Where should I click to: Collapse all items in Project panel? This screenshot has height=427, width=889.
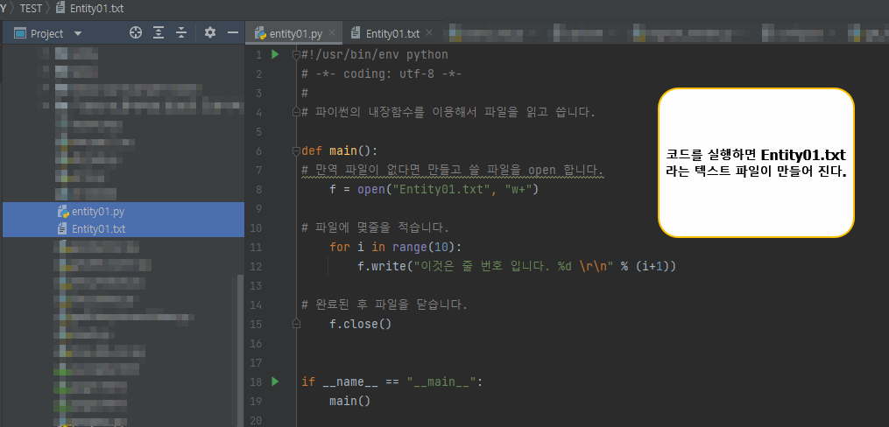180,33
